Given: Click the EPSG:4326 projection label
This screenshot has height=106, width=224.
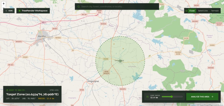Looking at the screenshot, I should (54, 90).
